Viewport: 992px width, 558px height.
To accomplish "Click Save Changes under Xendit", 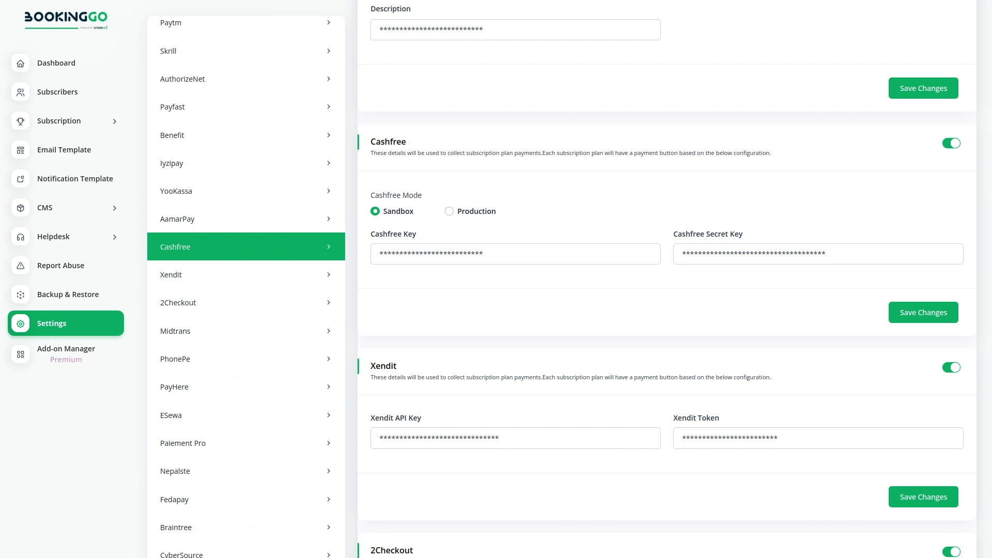I will pos(923,497).
